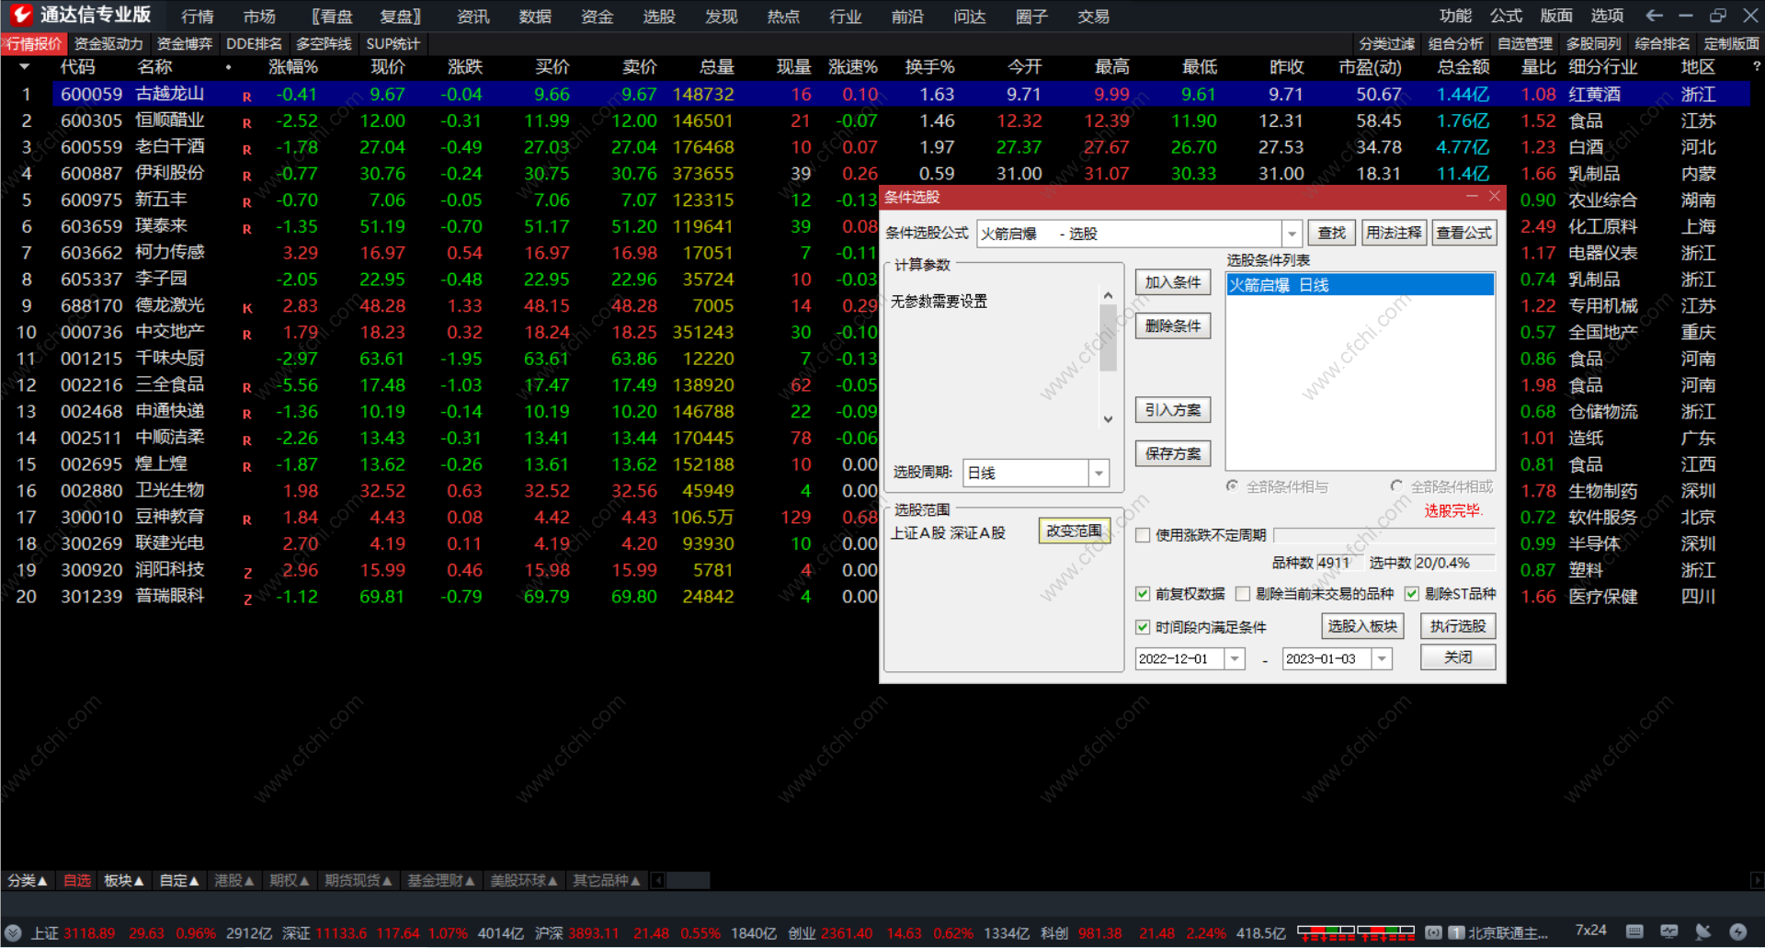Screen dimensions: 1765x948
Task: Click the 2022-12-01 start date field
Action: [x=1179, y=658]
